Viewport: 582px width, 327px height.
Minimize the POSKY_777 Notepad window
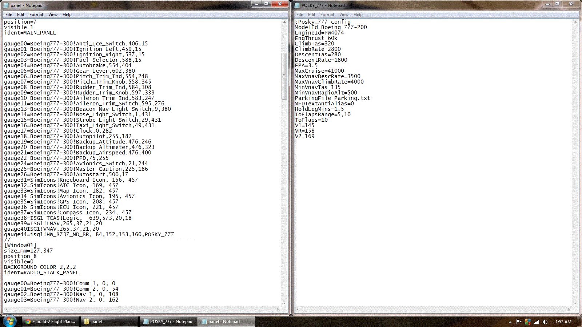[x=547, y=4]
